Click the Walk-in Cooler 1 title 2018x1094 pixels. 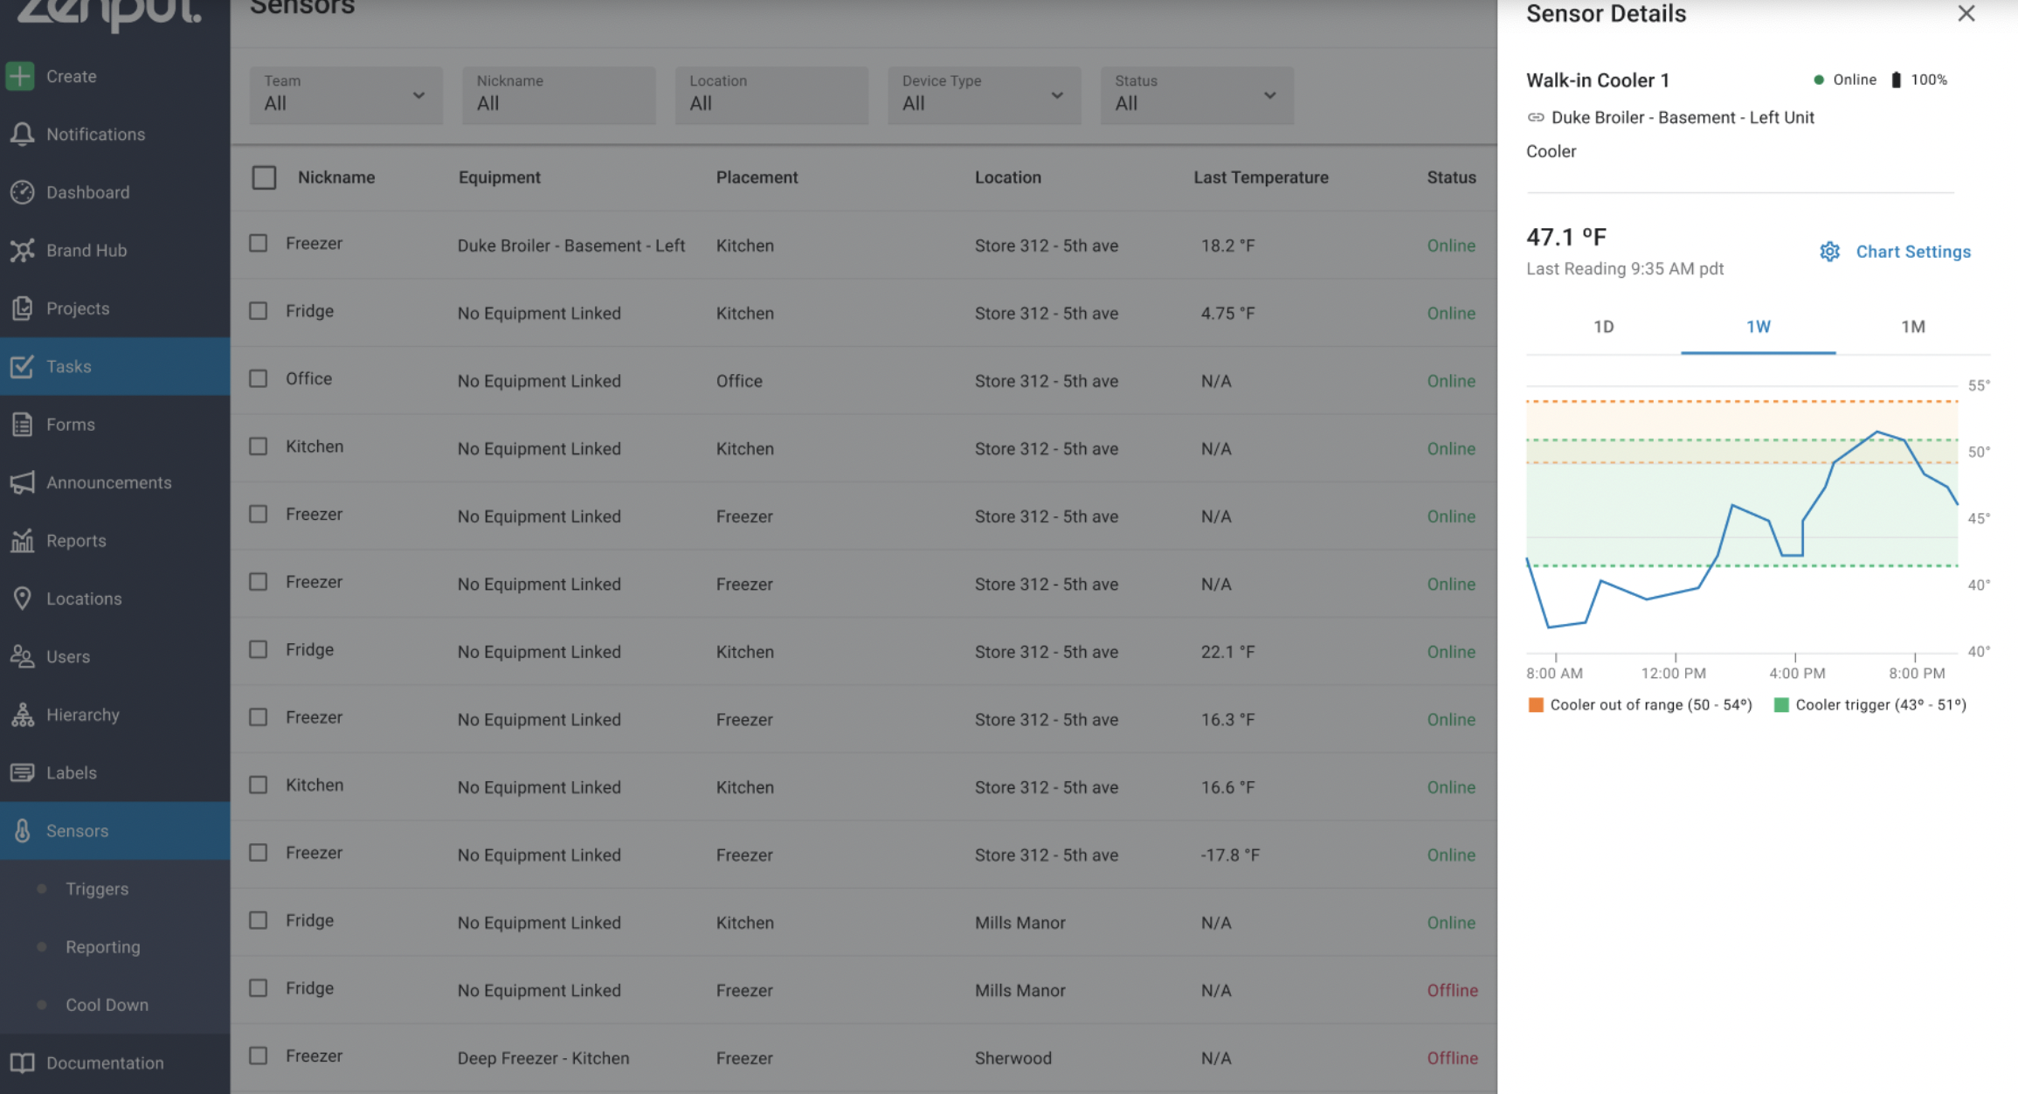1598,80
